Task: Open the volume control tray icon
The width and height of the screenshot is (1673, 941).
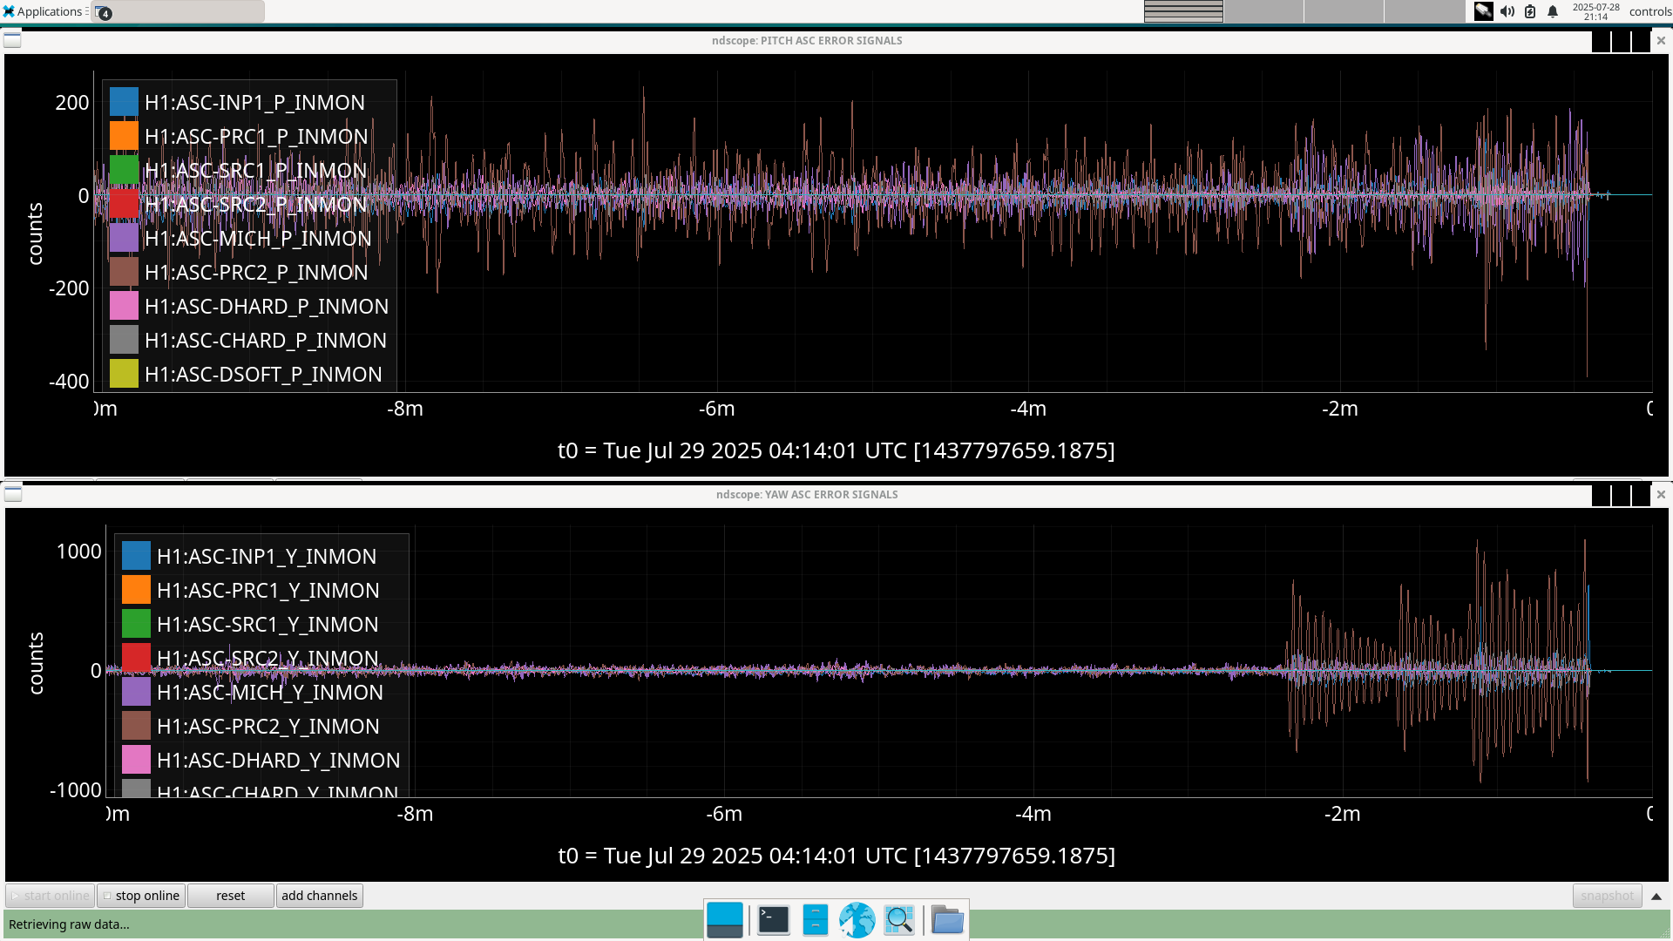Action: 1507,11
